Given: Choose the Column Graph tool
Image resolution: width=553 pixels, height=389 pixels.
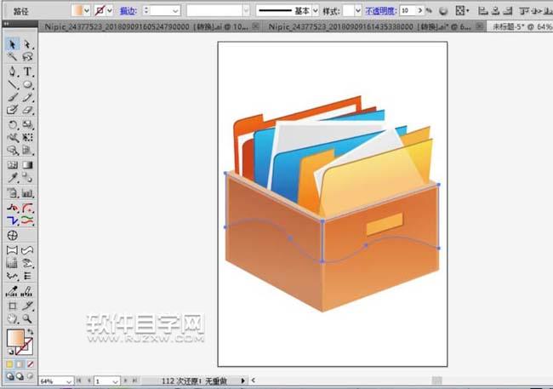Looking at the screenshot, I should [27, 192].
